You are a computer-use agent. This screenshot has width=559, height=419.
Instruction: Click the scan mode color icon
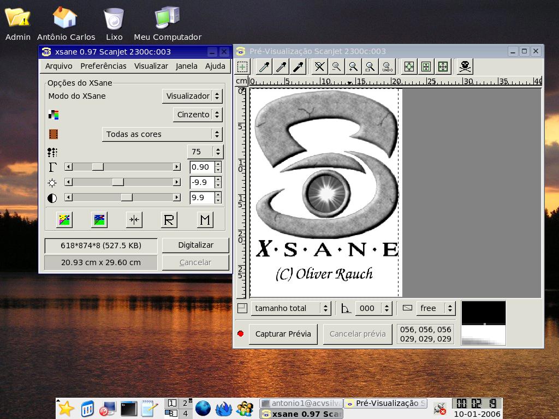click(x=53, y=115)
